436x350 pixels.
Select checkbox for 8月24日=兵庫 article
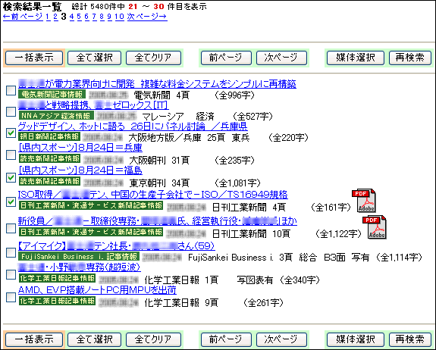click(11, 155)
